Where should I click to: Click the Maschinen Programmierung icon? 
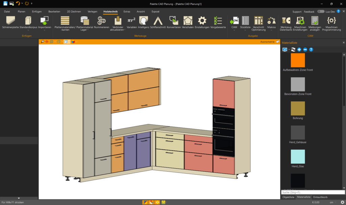(331, 21)
